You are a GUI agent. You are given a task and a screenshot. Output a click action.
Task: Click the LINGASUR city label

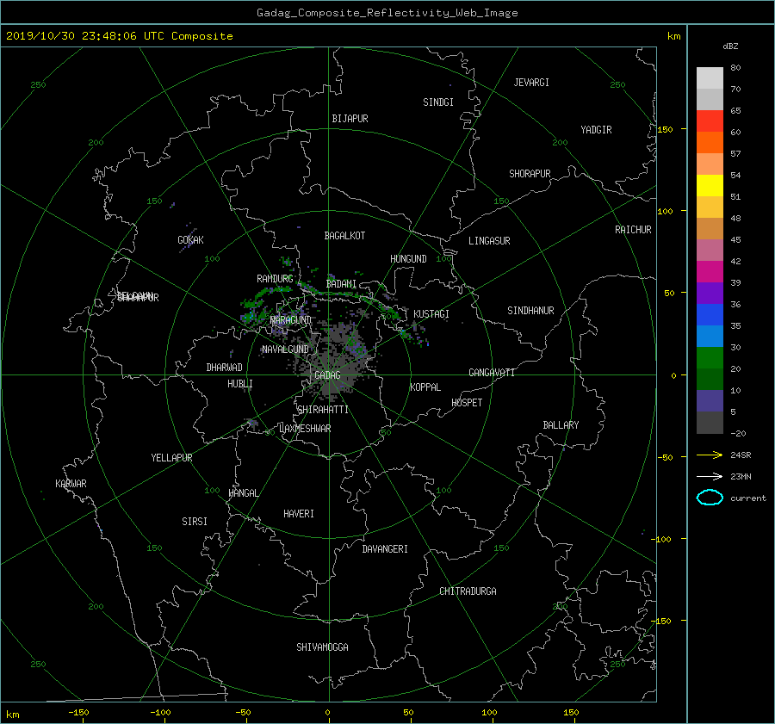[489, 241]
